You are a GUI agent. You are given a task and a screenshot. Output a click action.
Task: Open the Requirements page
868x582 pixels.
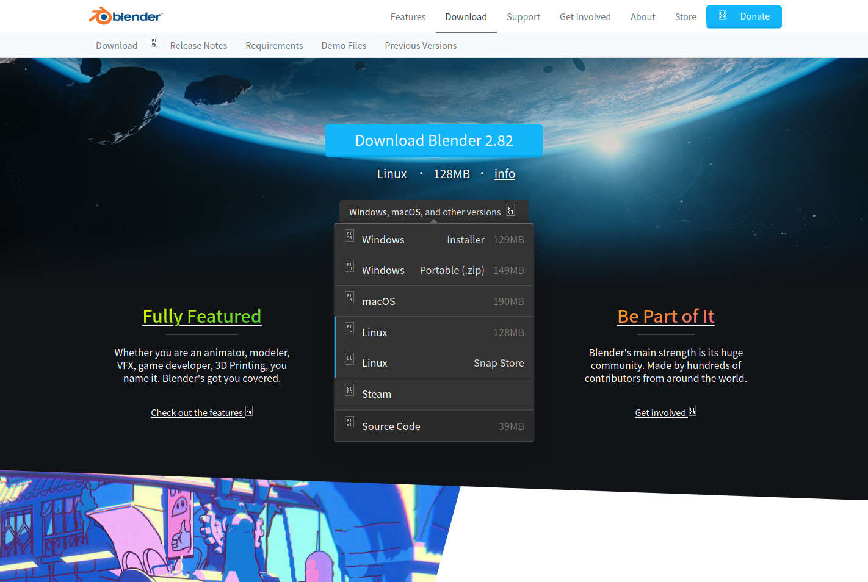pyautogui.click(x=274, y=46)
